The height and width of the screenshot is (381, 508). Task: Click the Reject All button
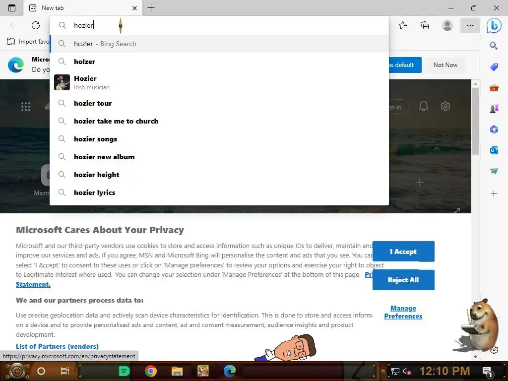403,280
